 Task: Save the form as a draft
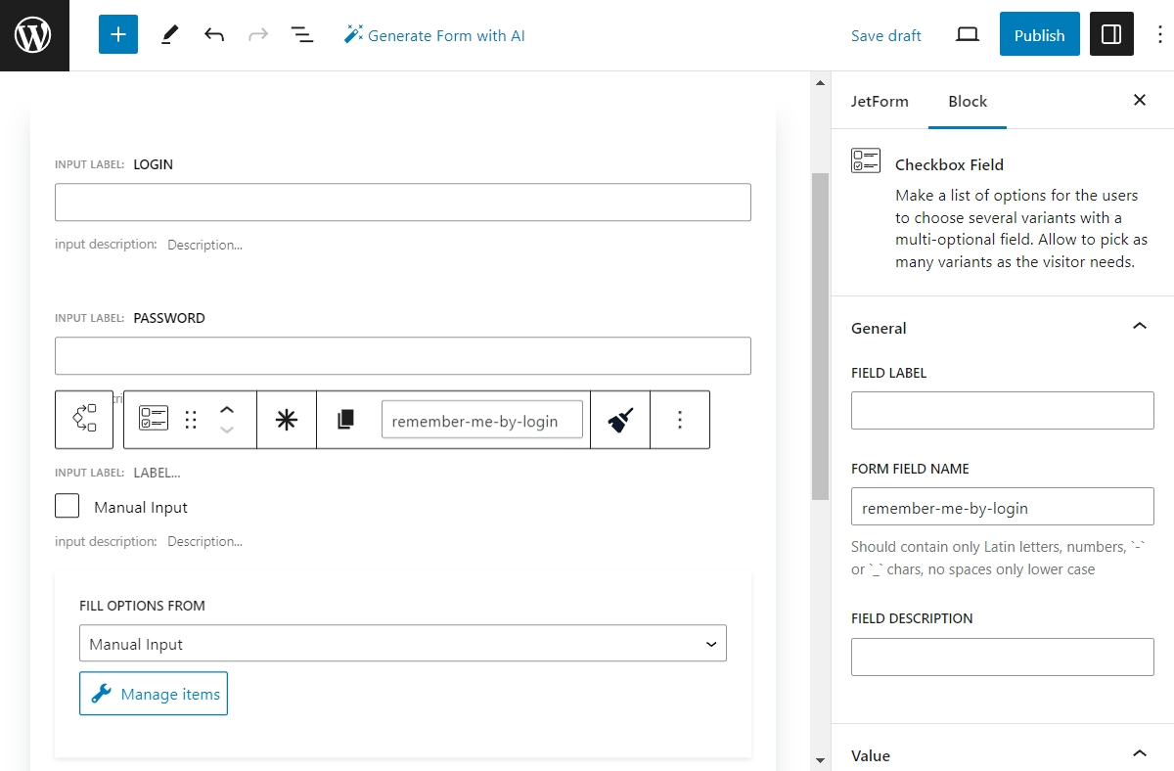click(885, 35)
